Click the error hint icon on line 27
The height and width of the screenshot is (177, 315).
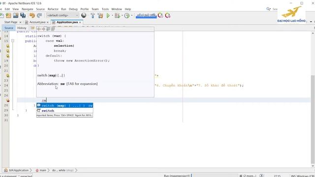[x=8, y=100]
